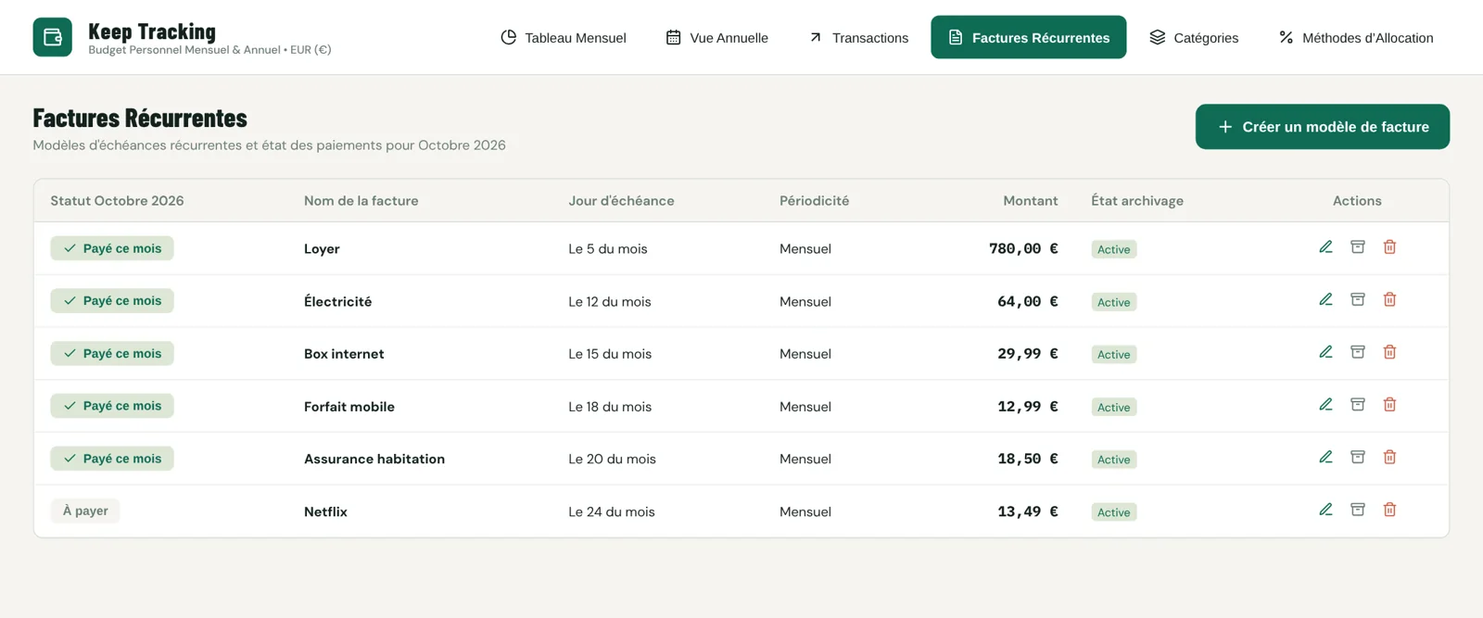Click the Active badge in Loyer row
The image size is (1483, 618).
(x=1114, y=249)
